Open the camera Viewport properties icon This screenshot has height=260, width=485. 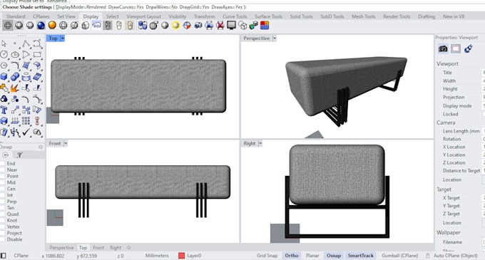tap(443, 48)
